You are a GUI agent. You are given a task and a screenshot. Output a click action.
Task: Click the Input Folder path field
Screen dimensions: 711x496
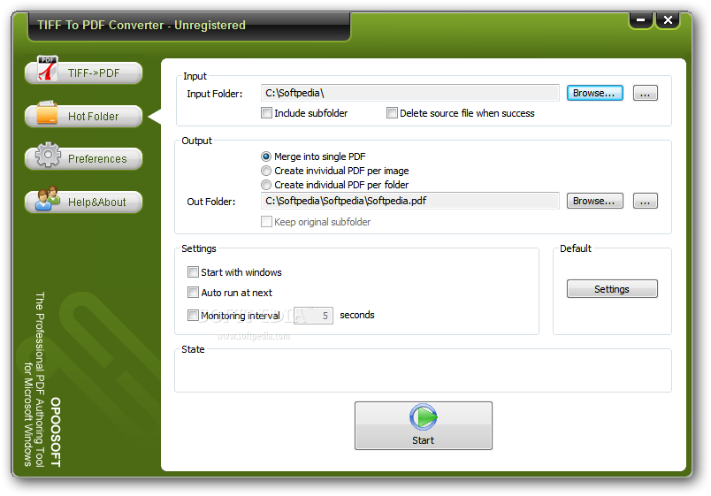(410, 93)
